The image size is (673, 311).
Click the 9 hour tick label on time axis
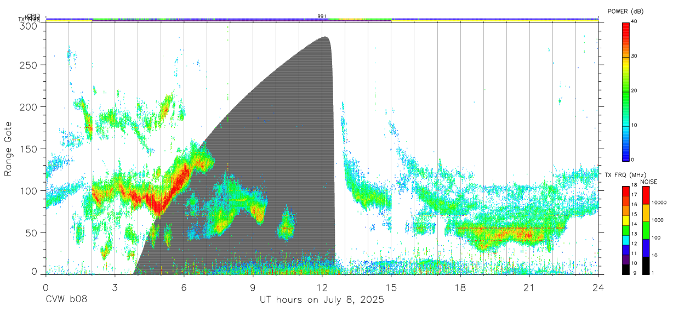point(253,287)
